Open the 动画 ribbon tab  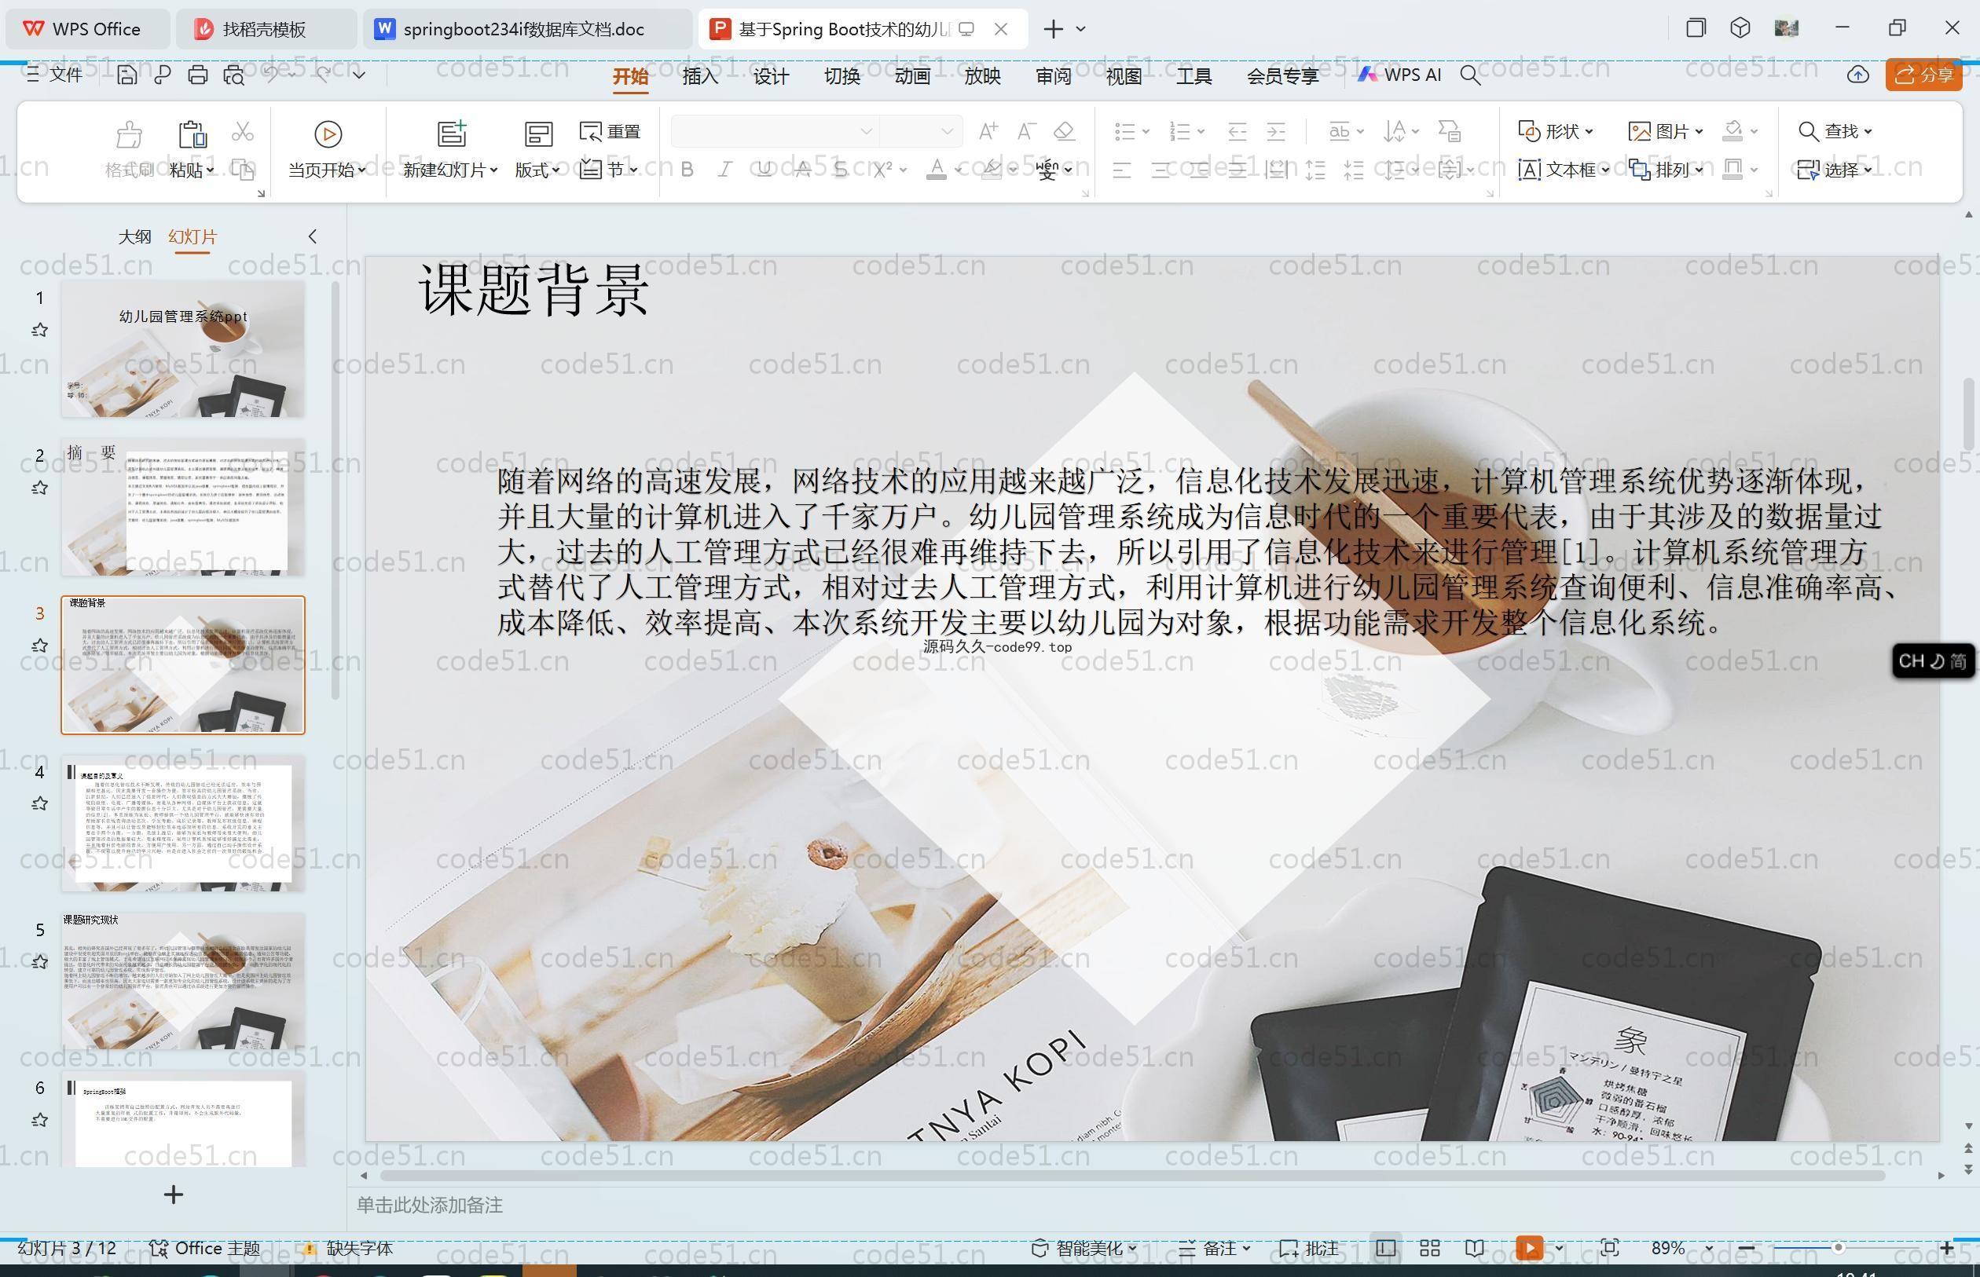click(x=912, y=76)
